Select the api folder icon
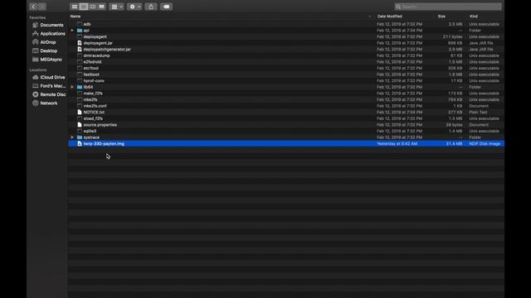 click(80, 31)
